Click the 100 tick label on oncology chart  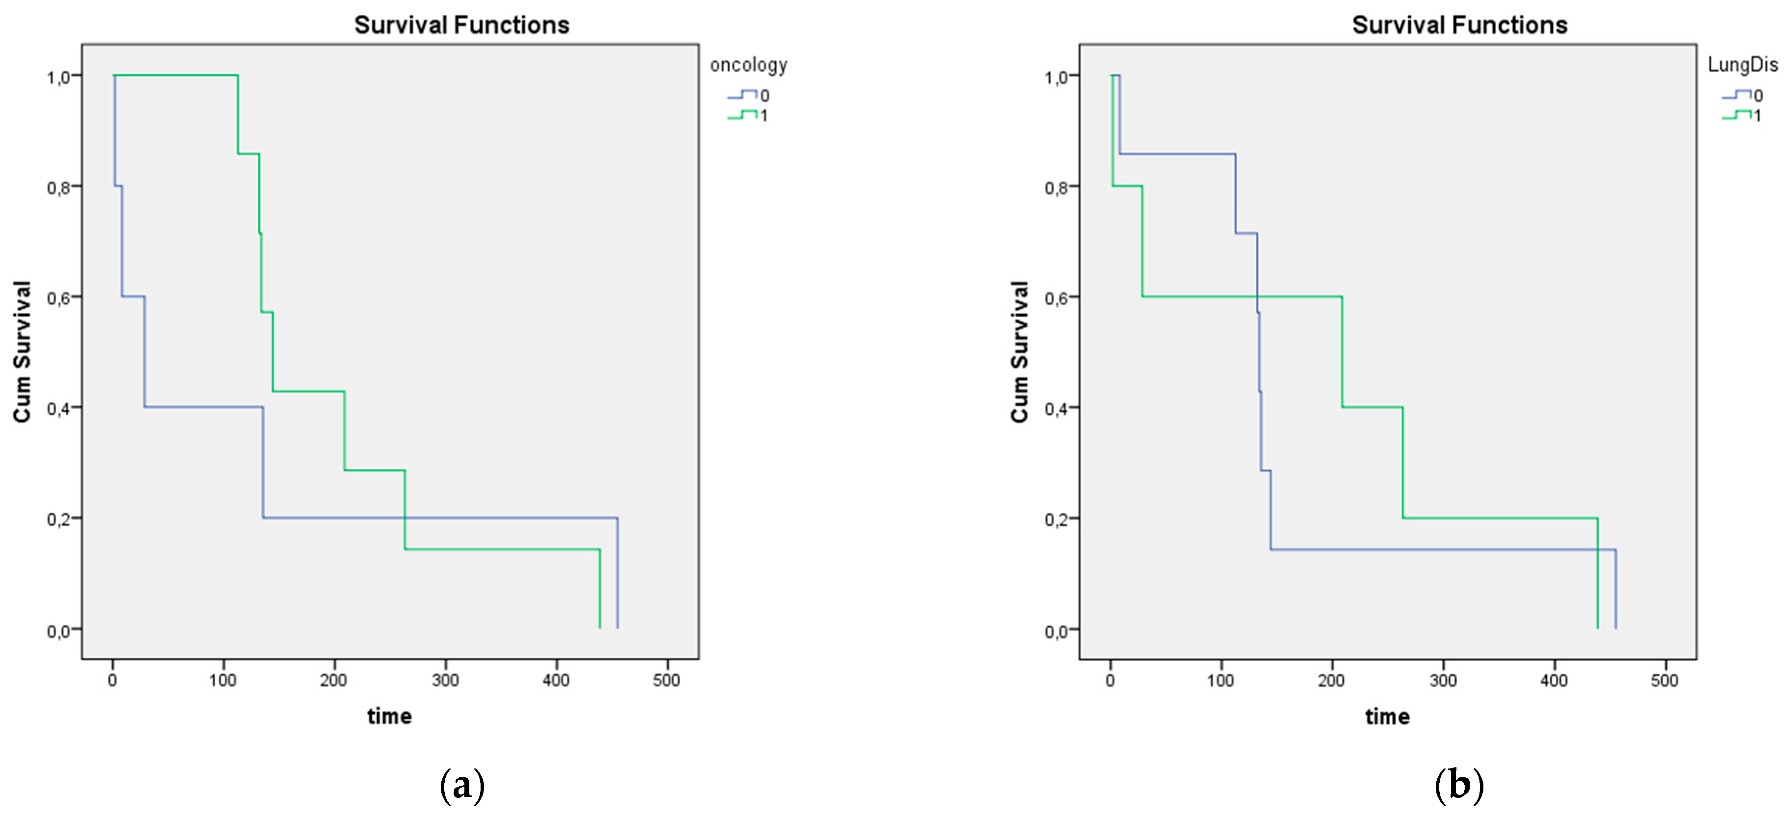(x=223, y=680)
